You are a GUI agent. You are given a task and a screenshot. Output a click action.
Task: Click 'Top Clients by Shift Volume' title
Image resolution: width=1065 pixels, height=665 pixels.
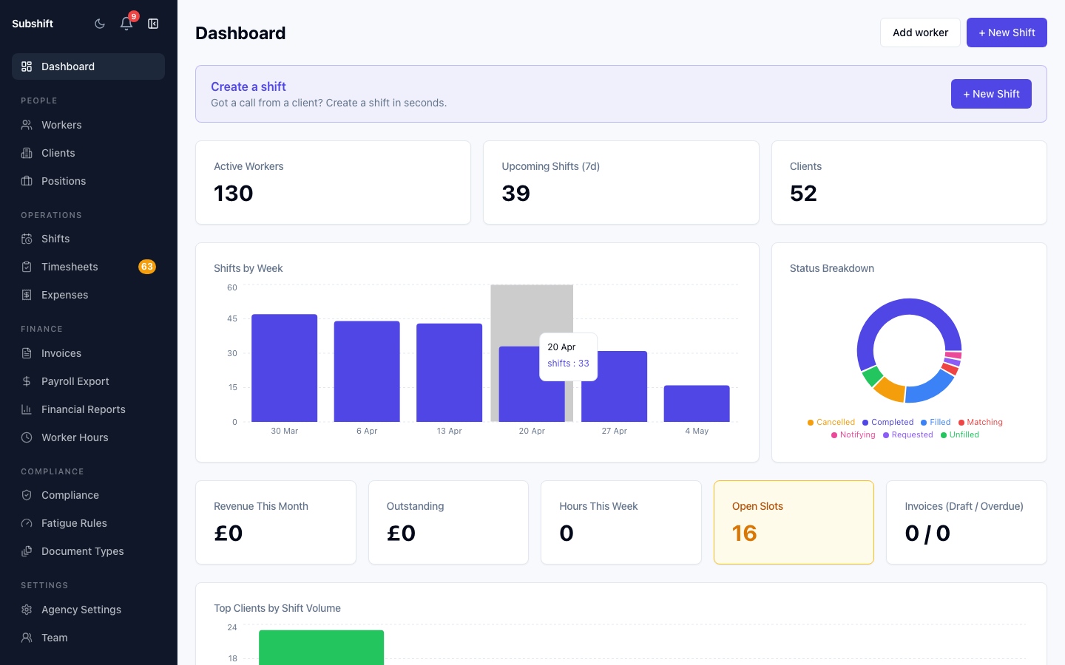coord(277,608)
